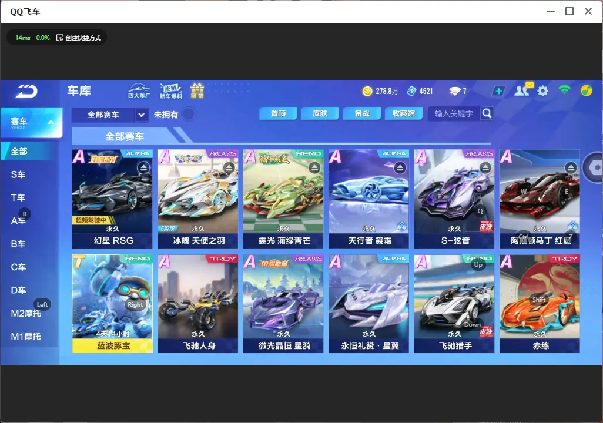Viewport: 603px width, 423px height.
Task: Select the 阿斯顿马丁 red car card
Action: click(540, 199)
